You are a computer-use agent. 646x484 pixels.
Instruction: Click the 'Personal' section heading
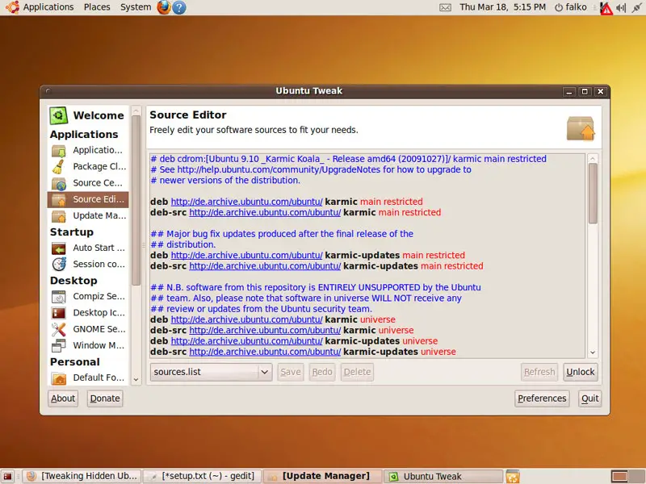click(75, 362)
